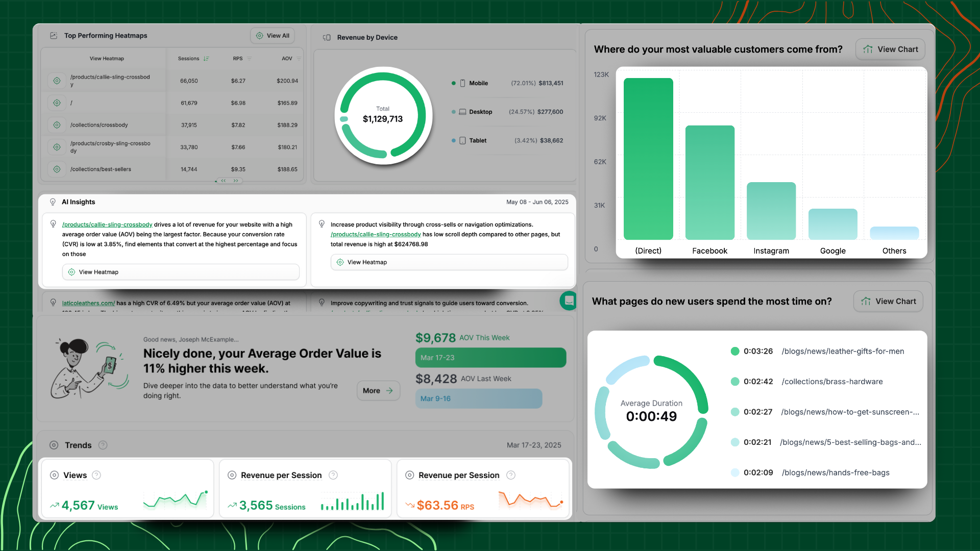Open heatmap icon for /products/crosby-sling-crossbody row
The height and width of the screenshot is (551, 980).
point(57,147)
